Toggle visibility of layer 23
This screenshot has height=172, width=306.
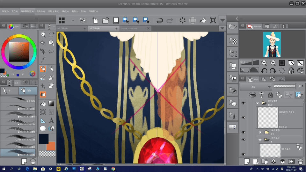pos(243,118)
